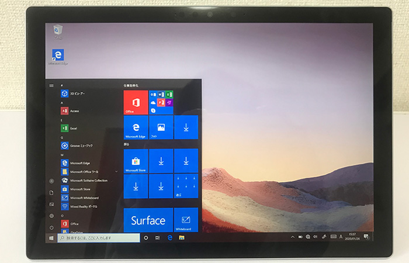The width and height of the screenshot is (409, 263).
Task: Focus the taskbar search box
Action: click(x=99, y=238)
